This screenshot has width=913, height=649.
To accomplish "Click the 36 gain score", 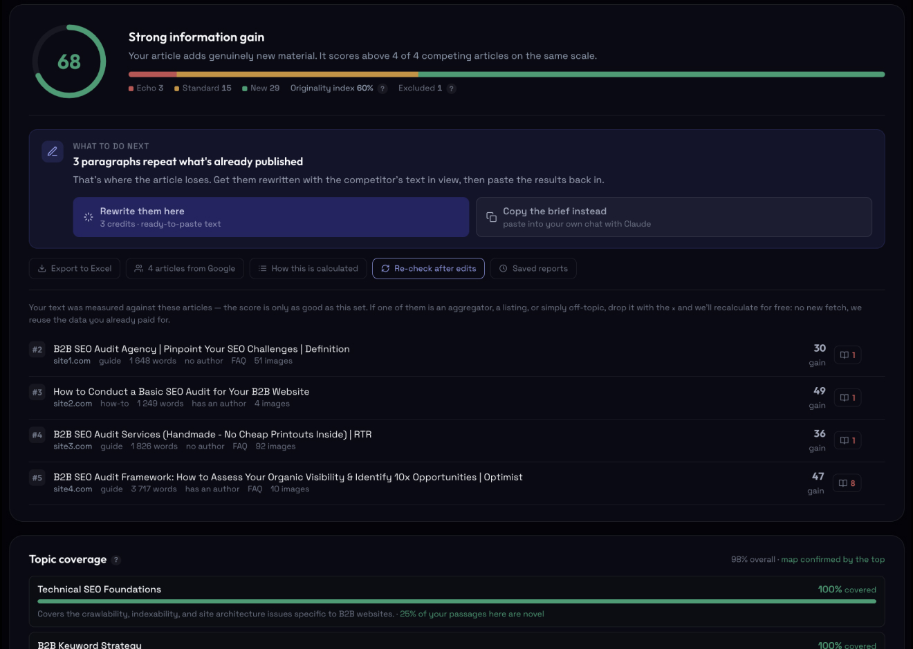I will 820,434.
